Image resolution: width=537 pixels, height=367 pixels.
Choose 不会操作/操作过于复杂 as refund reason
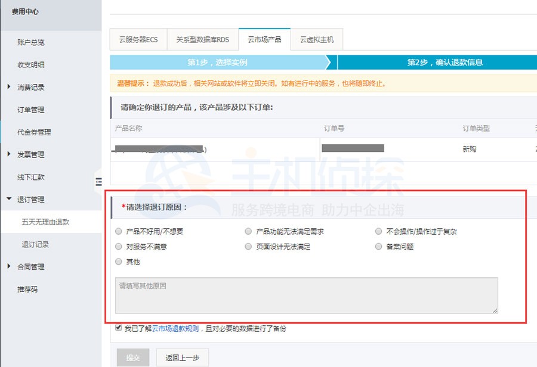378,231
